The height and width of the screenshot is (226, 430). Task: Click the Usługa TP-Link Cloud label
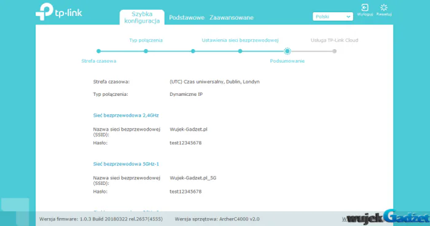coord(334,41)
